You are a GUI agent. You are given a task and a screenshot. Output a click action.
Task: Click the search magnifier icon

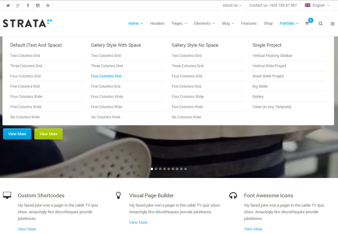[321, 24]
